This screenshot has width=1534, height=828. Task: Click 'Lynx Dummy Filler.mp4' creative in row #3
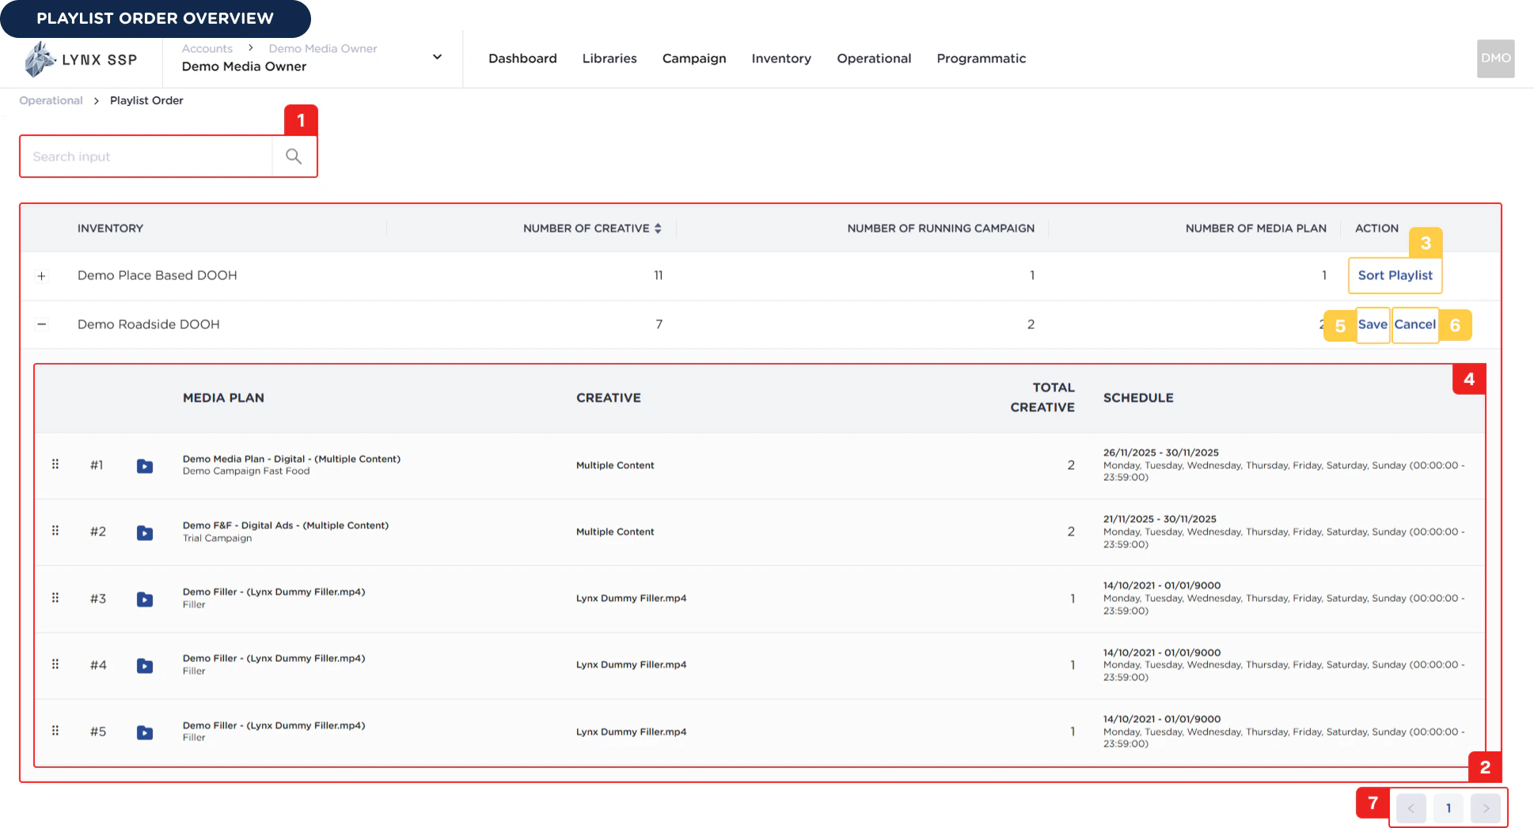[x=631, y=598]
